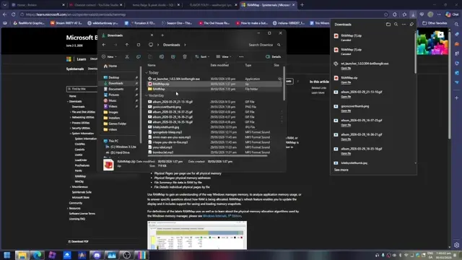Select the RAMMap - Sysinternals browser tab
The width and height of the screenshot is (462, 260).
click(268, 5)
